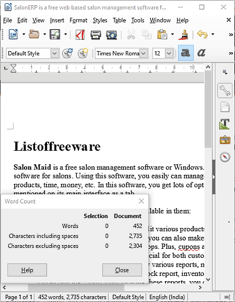This screenshot has width=235, height=302.
Task: Click the vertical scrollbar thumb
Action: coord(208,109)
